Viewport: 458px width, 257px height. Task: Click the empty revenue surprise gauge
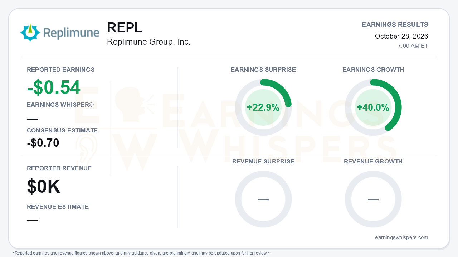pyautogui.click(x=263, y=199)
